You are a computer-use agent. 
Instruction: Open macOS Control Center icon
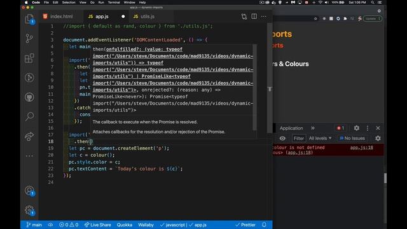click(x=380, y=3)
